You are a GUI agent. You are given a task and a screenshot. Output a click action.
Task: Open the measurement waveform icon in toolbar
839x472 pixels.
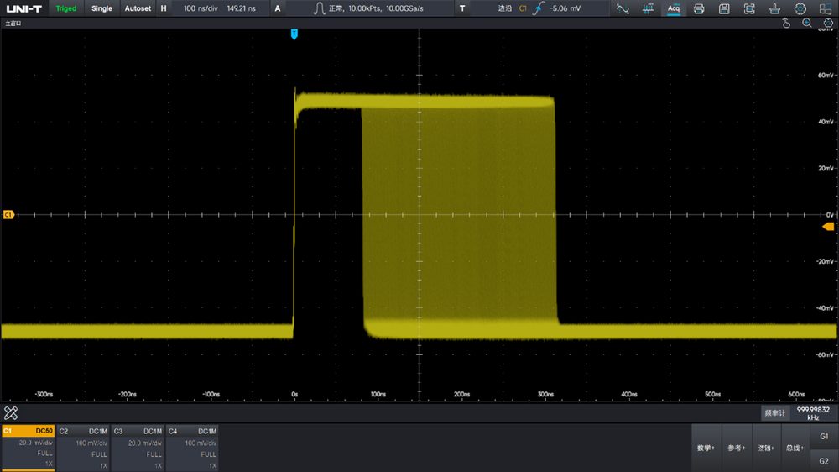click(623, 8)
